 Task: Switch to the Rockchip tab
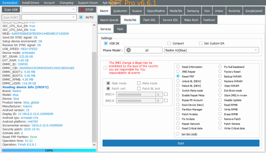234,11
